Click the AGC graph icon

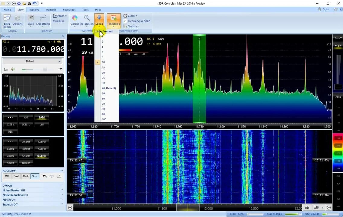point(59,176)
